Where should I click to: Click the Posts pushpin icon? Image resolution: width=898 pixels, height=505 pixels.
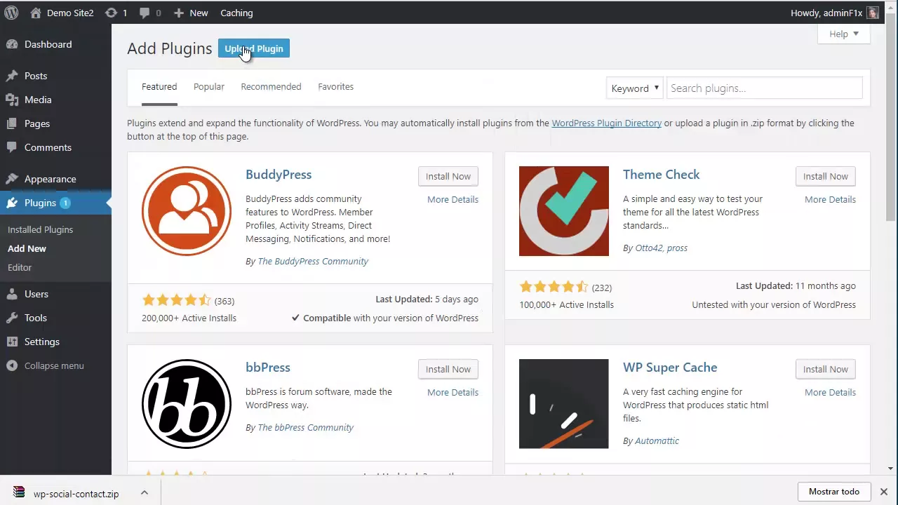(12, 76)
